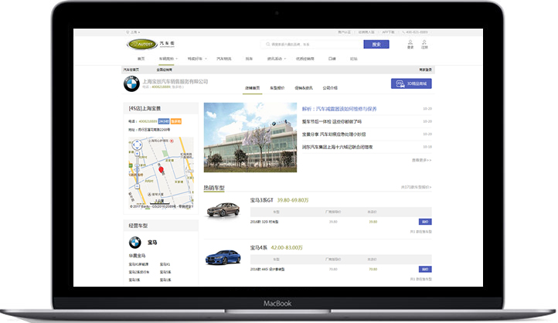Image resolution: width=558 pixels, height=323 pixels.
Task: Click 汽车街首页 breadcrumb link
Action: coord(131,70)
